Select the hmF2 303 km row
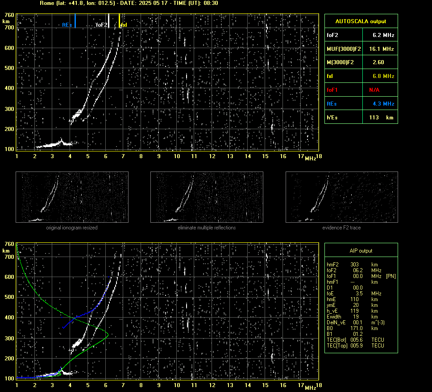 [353, 264]
